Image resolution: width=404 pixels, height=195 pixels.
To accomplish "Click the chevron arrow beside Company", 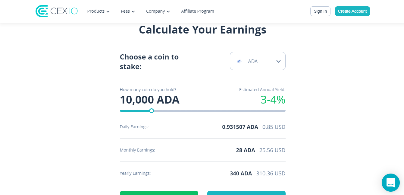I will pos(168,12).
